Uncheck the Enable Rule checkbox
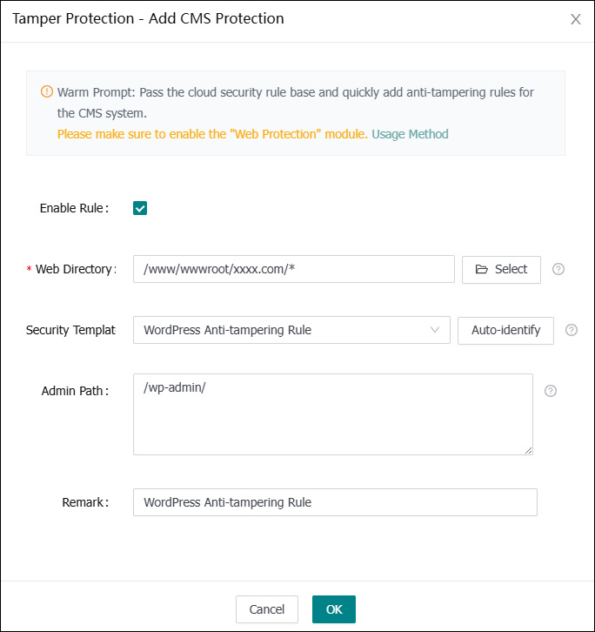Image resolution: width=595 pixels, height=632 pixels. point(140,208)
